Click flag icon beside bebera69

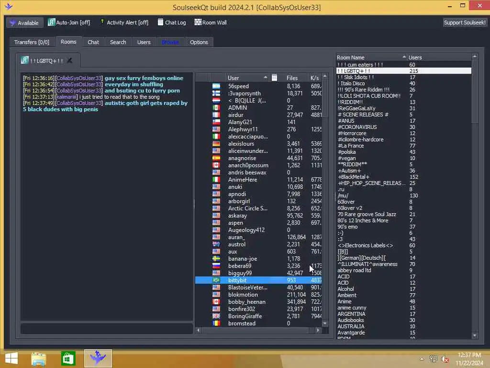point(216,266)
